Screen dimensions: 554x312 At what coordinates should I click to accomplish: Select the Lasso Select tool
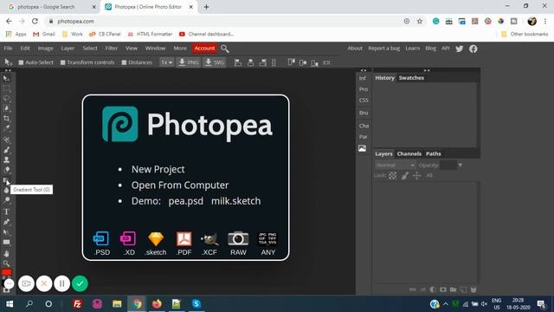tap(6, 98)
